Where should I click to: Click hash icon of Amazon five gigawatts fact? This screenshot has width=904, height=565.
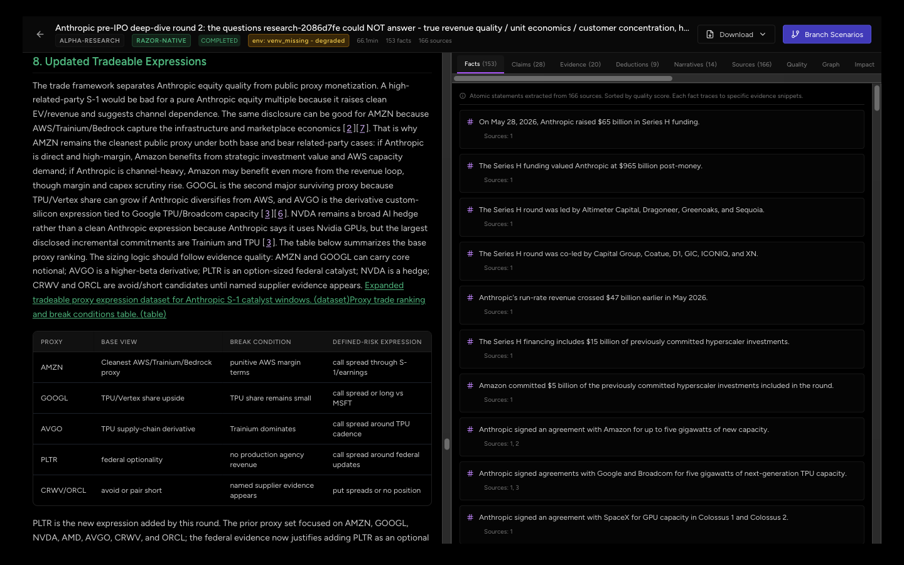pos(470,429)
